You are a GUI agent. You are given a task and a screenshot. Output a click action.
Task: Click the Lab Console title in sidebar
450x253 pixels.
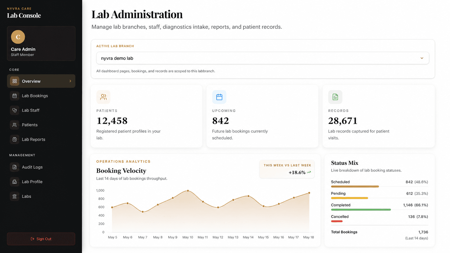pyautogui.click(x=24, y=16)
